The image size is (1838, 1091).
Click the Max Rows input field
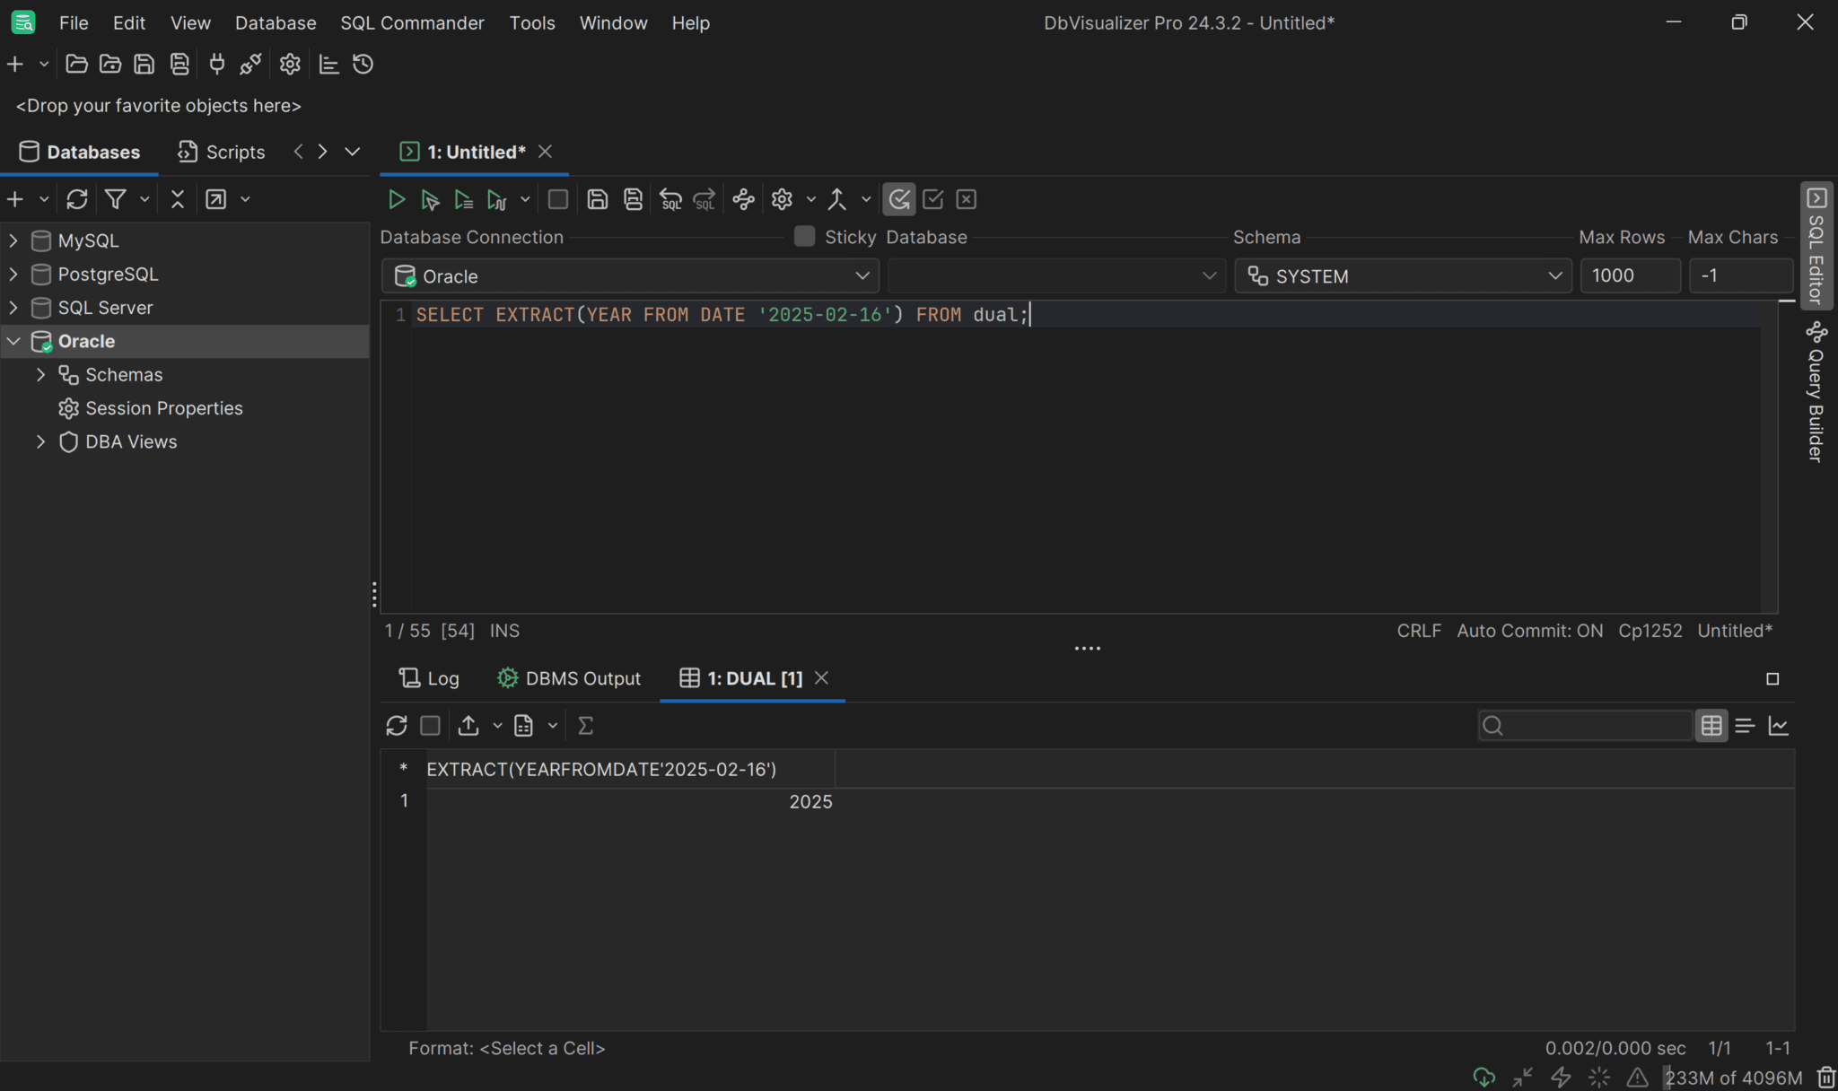click(1629, 276)
